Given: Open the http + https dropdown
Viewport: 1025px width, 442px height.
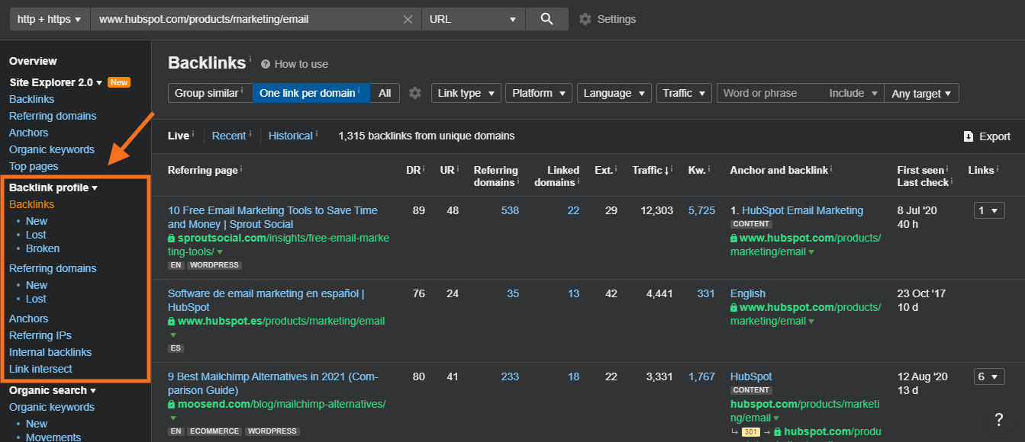Looking at the screenshot, I should [x=49, y=18].
